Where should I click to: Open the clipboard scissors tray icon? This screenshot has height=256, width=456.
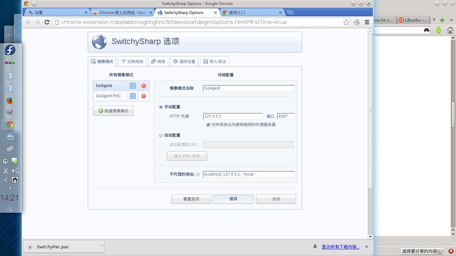(6, 171)
